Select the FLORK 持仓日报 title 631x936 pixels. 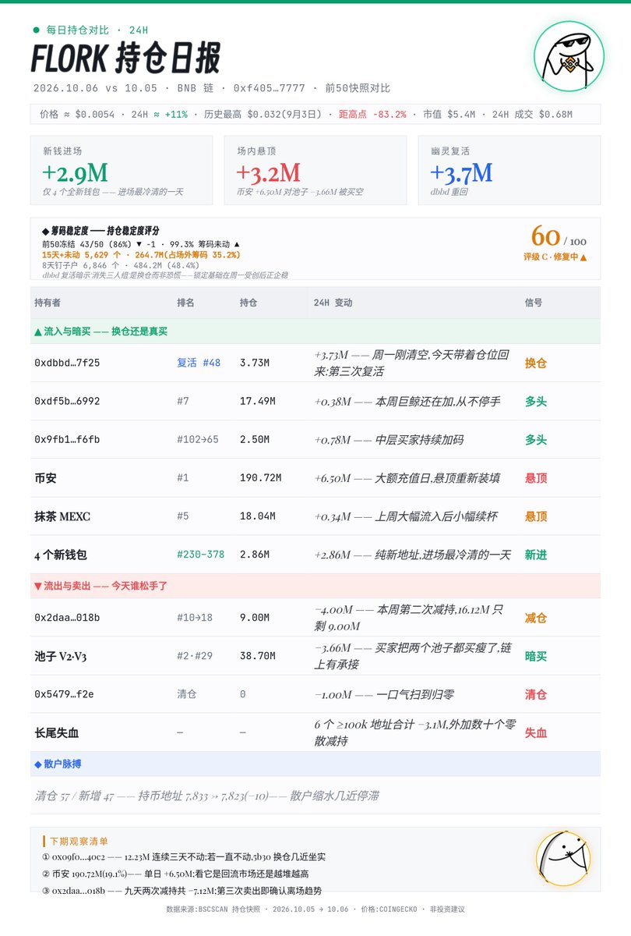(x=125, y=58)
